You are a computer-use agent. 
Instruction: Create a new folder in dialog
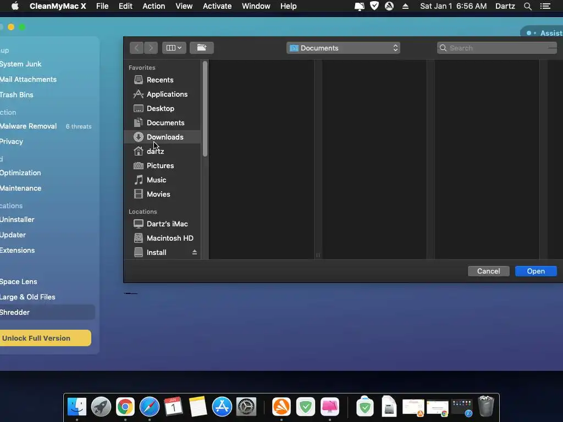coord(202,48)
